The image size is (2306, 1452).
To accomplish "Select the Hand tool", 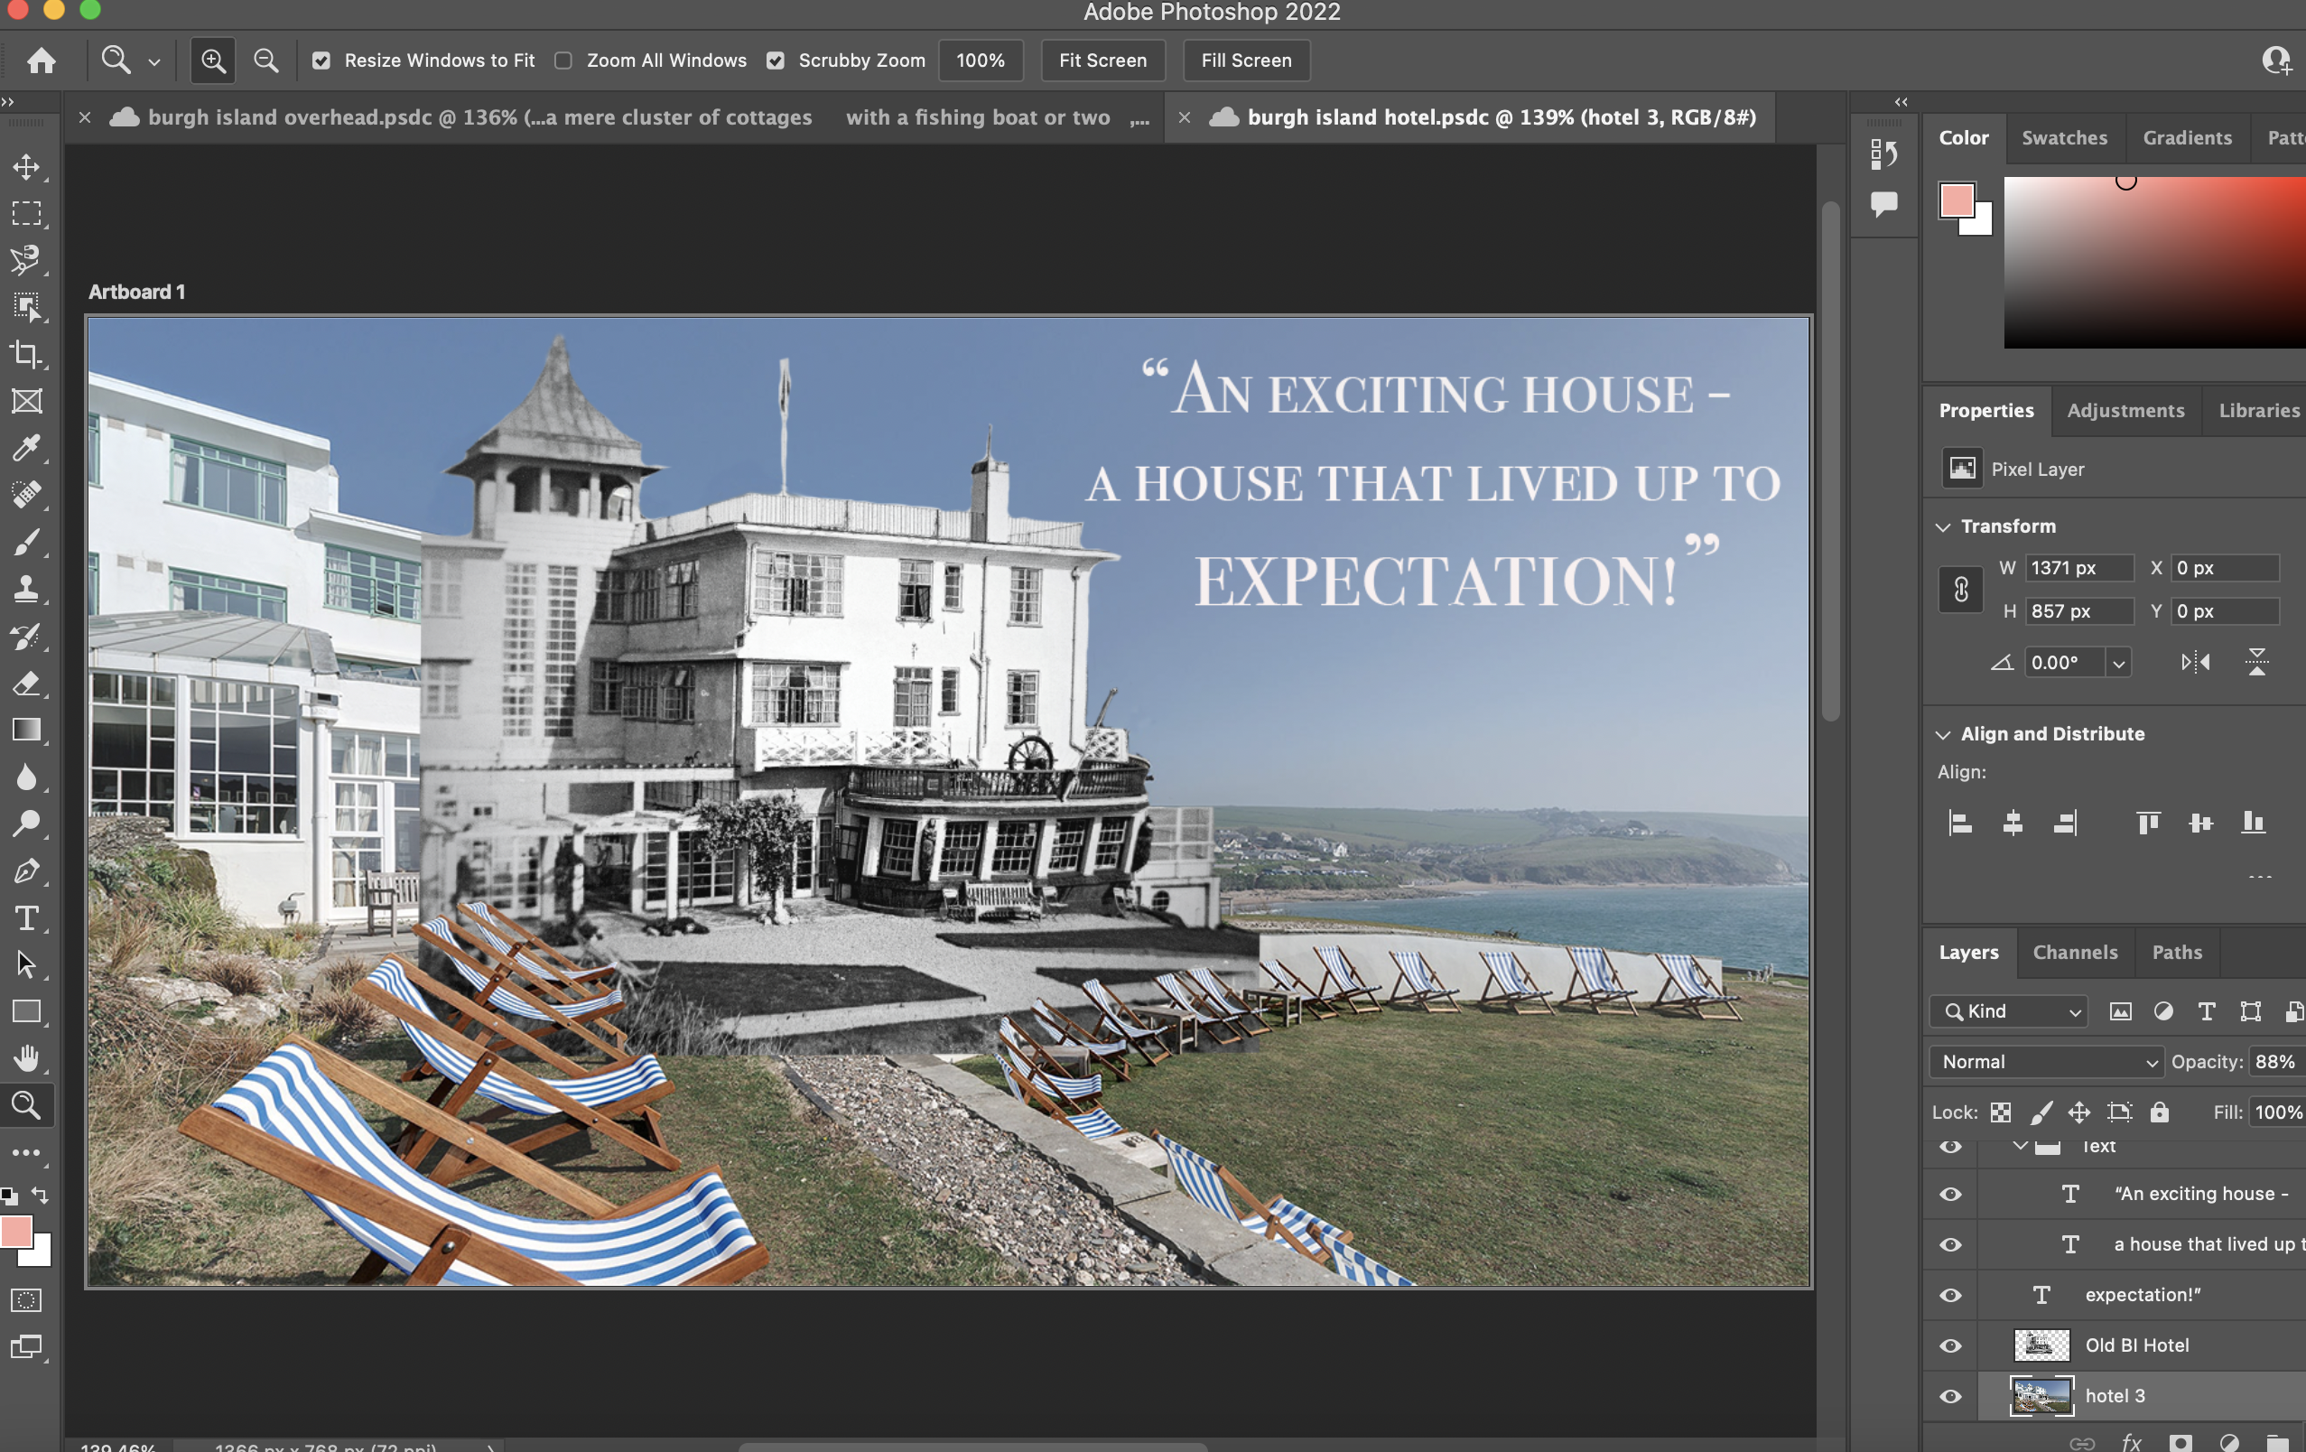I will (x=26, y=1058).
